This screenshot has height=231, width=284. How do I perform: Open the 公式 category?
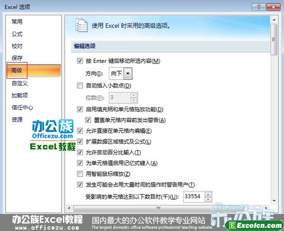[x=17, y=34]
